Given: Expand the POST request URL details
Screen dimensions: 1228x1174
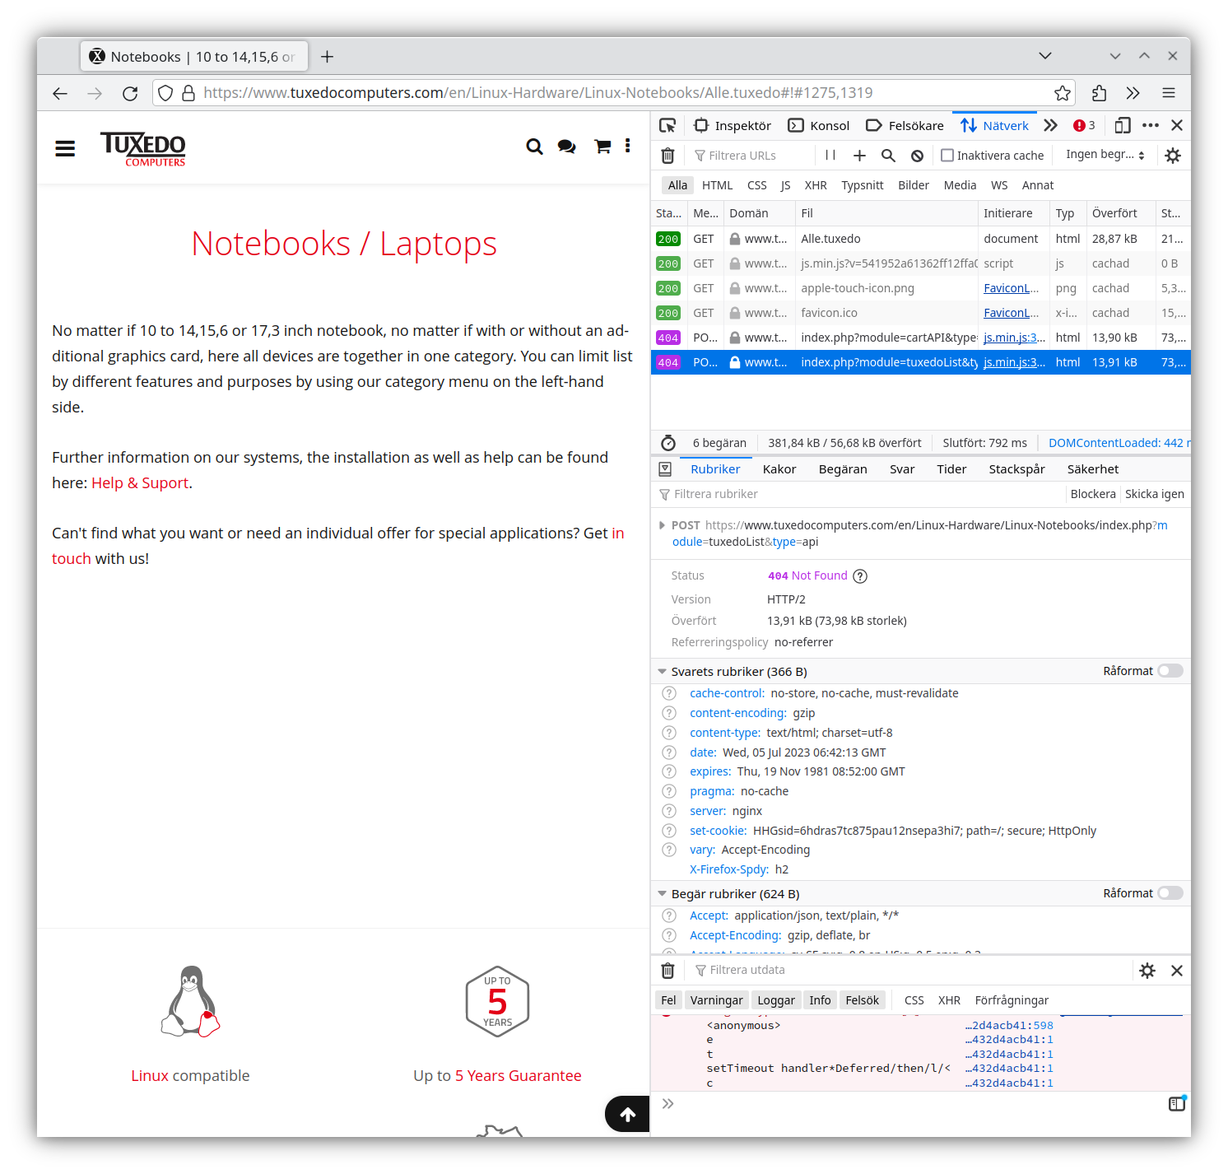Looking at the screenshot, I should coord(663,524).
